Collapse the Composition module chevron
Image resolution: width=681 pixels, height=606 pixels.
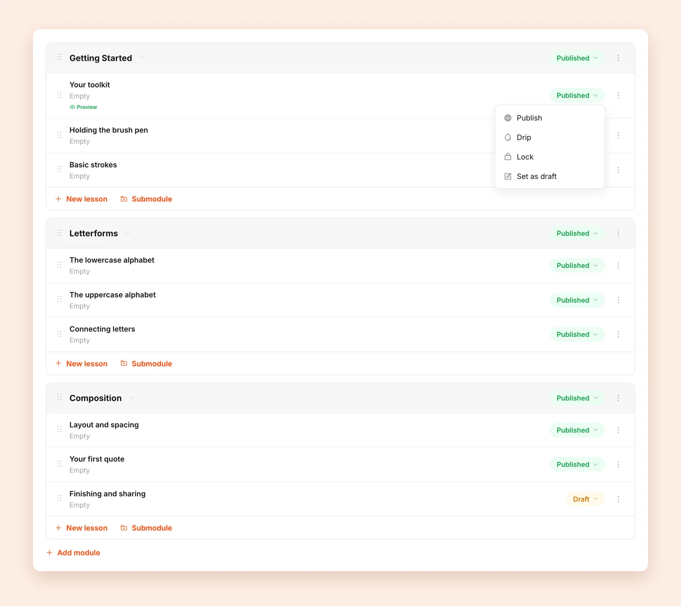pyautogui.click(x=131, y=398)
